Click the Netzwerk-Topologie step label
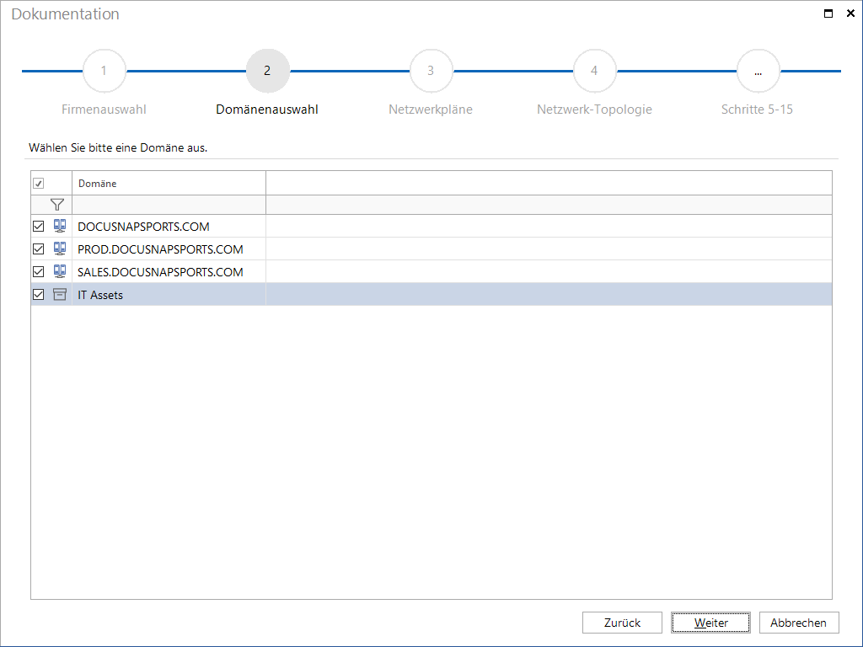The image size is (863, 647). pos(594,109)
